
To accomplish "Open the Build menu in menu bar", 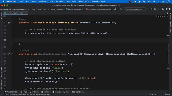I will pyautogui.click(x=67, y=2).
